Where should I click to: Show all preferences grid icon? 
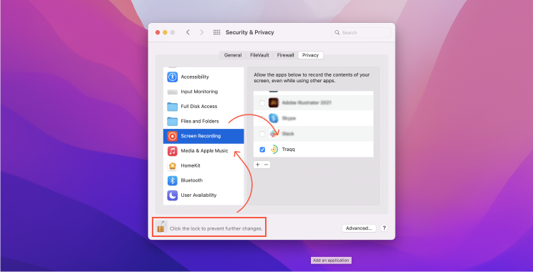point(216,32)
